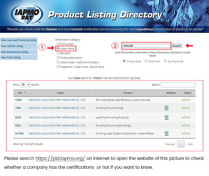Click the table filter Search field
The image size is (209, 176).
click(178, 85)
